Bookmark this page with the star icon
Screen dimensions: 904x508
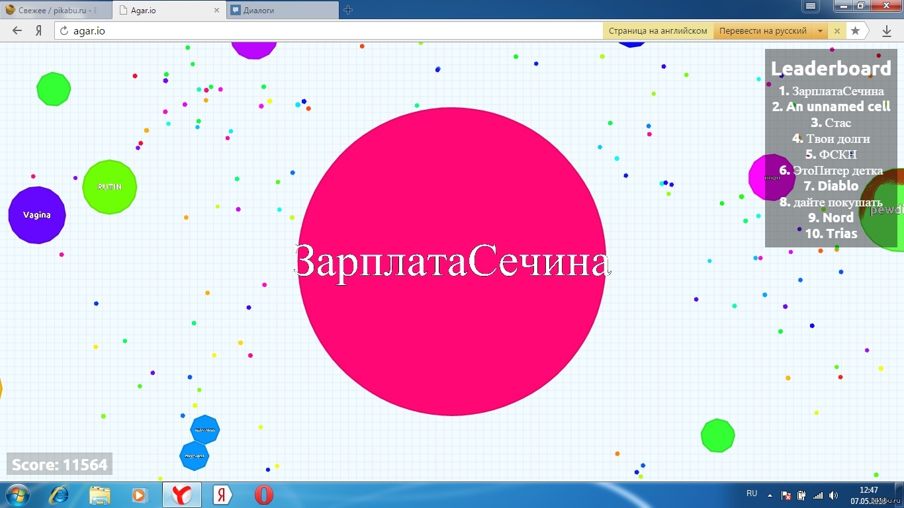pyautogui.click(x=855, y=30)
